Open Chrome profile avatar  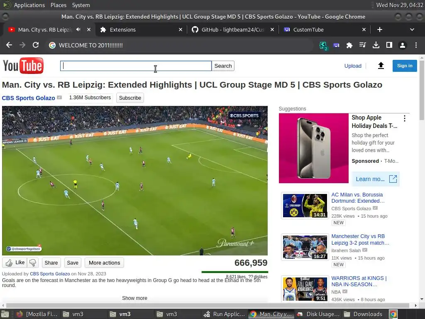click(403, 45)
